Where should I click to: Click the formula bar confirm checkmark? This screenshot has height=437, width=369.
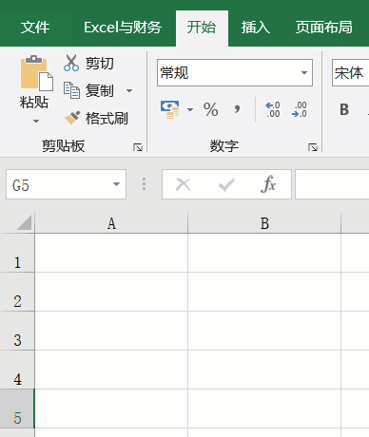coord(226,184)
